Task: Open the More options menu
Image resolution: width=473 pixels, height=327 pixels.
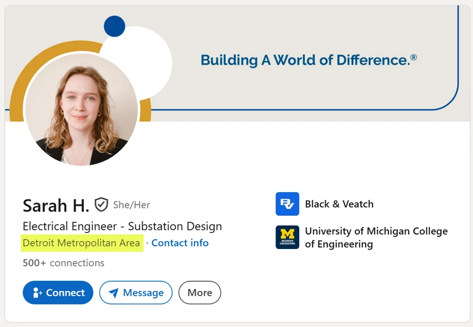Action: point(200,293)
